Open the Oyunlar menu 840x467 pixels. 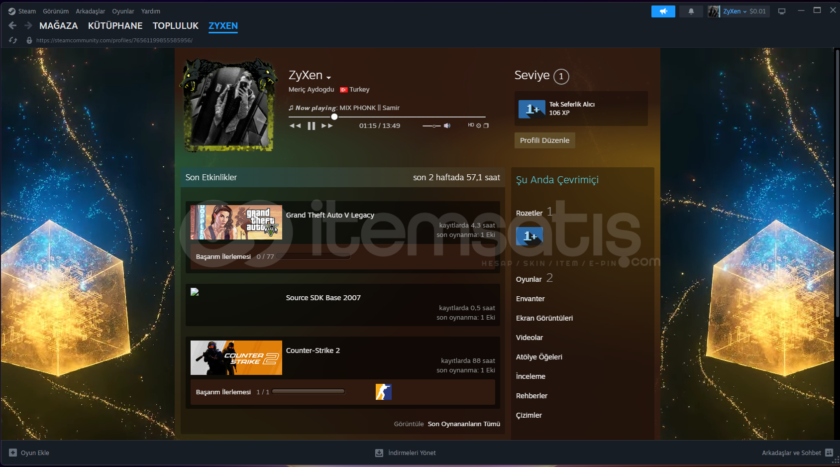pyautogui.click(x=123, y=11)
